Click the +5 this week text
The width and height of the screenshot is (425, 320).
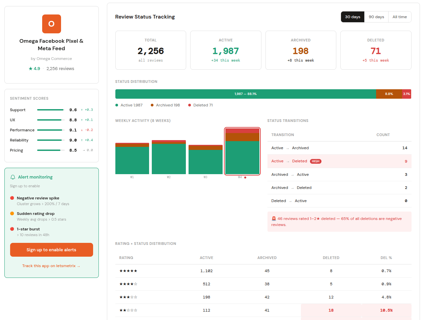376,61
